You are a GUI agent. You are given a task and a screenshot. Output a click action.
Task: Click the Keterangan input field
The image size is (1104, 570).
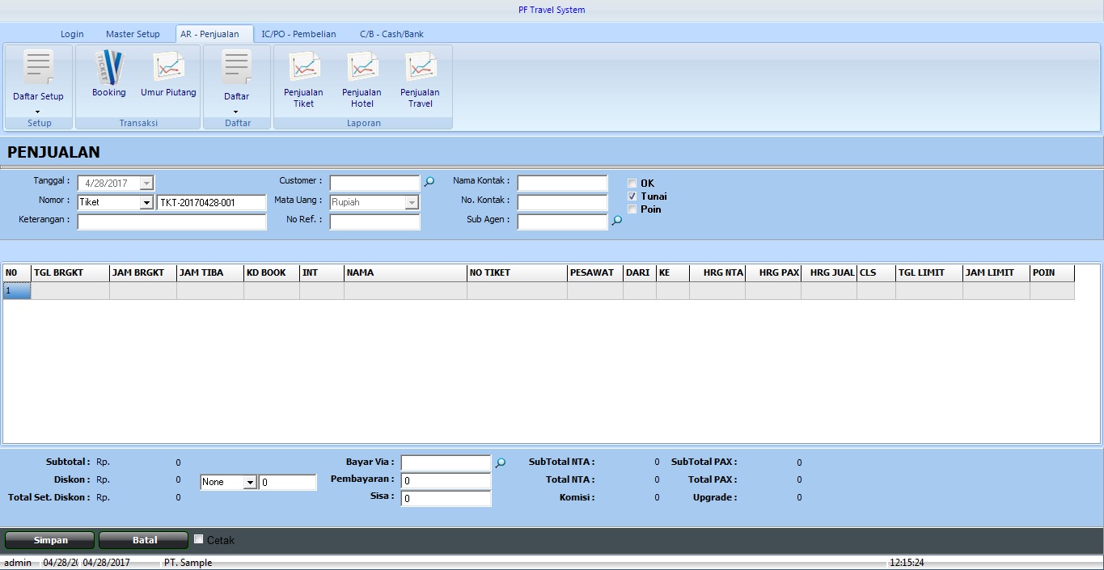[x=171, y=222]
